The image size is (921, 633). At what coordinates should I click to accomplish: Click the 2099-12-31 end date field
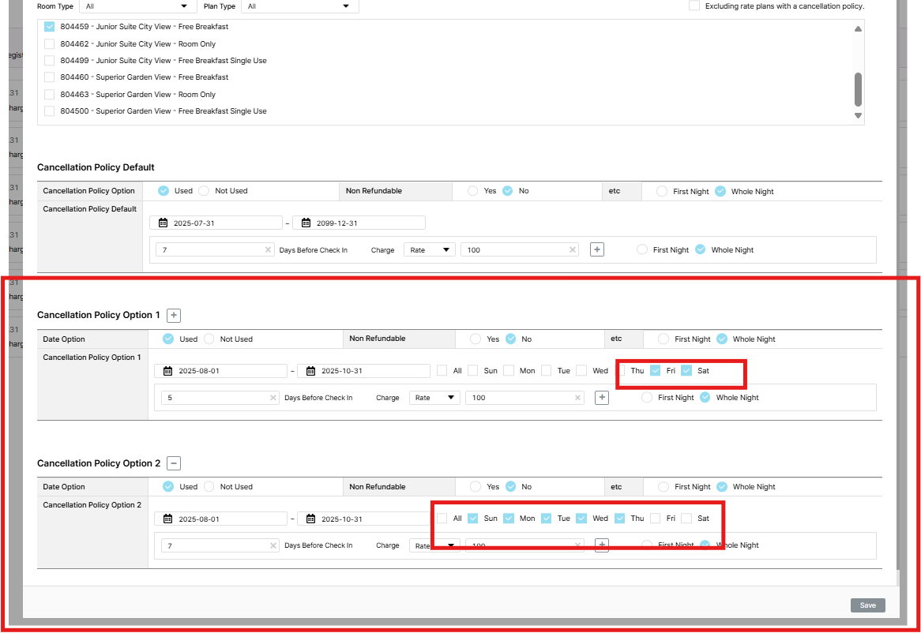pyautogui.click(x=359, y=223)
